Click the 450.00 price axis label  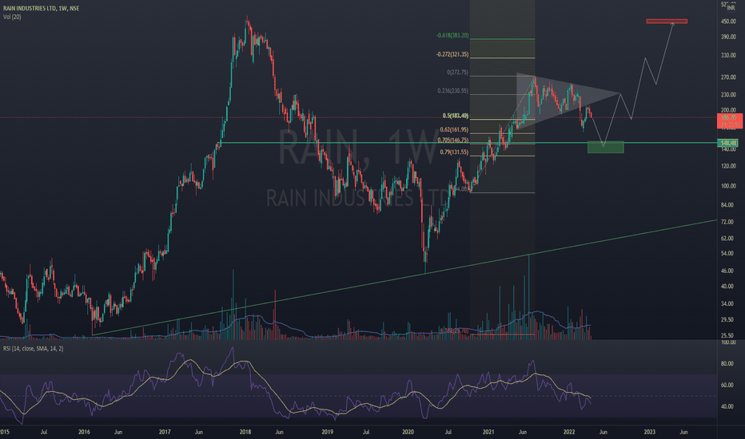[x=728, y=22]
